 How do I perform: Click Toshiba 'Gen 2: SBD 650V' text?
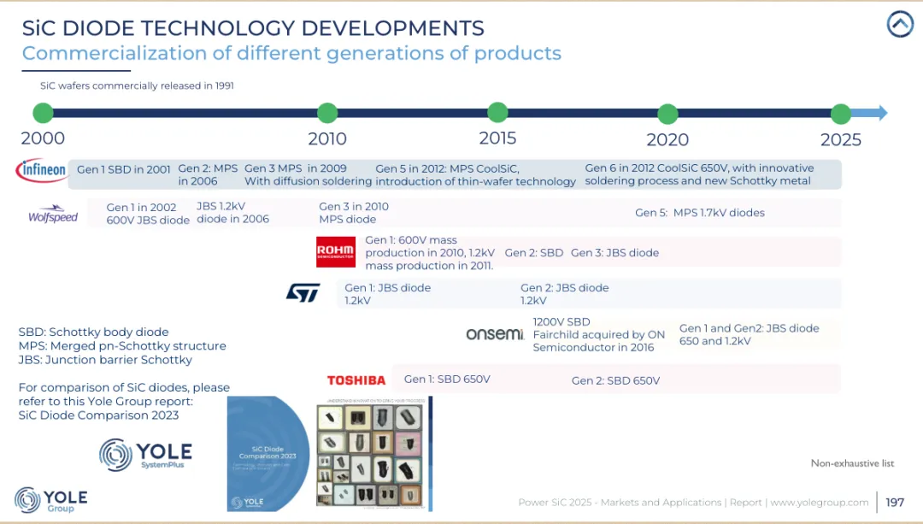(615, 381)
